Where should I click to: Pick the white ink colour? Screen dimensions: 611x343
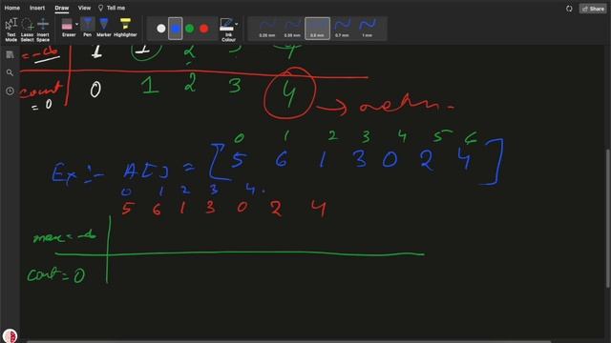[x=161, y=29]
